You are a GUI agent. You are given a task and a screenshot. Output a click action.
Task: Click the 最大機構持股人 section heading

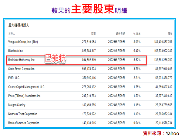tap(19, 25)
